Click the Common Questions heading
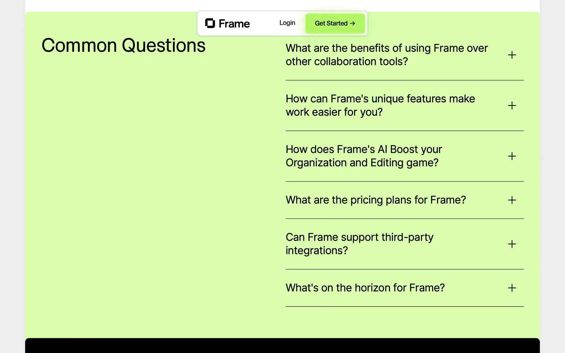The image size is (565, 353). pos(123,46)
